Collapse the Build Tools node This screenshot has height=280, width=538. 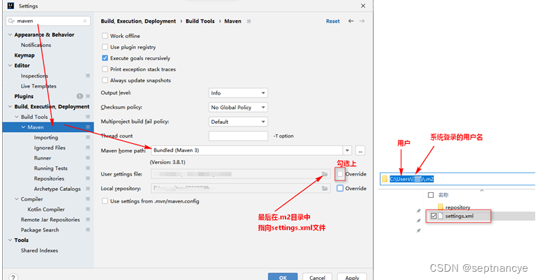(17, 117)
